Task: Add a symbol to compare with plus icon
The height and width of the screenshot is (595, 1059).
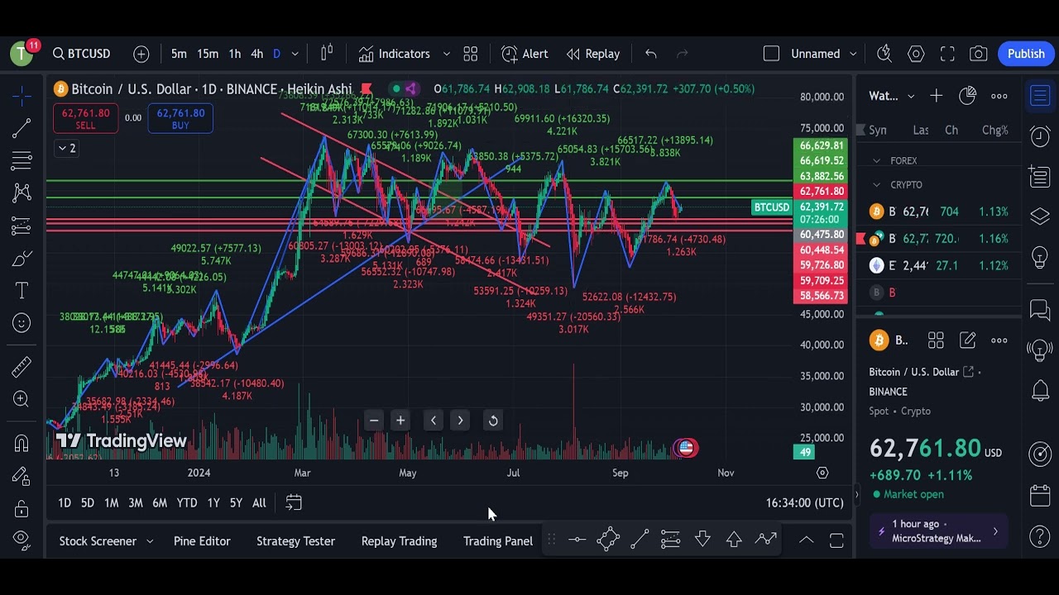Action: pyautogui.click(x=141, y=54)
